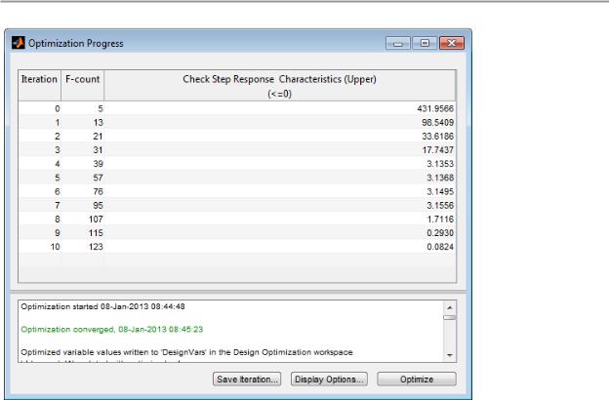Click the MATLAB icon in the title bar
Screen dimensions: 609x400
click(x=18, y=43)
